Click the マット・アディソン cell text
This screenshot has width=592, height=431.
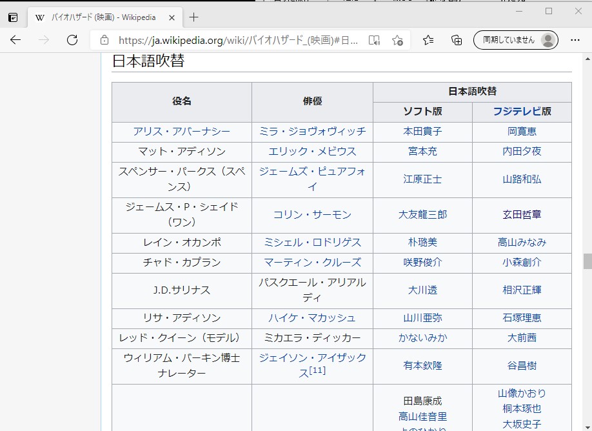(182, 152)
